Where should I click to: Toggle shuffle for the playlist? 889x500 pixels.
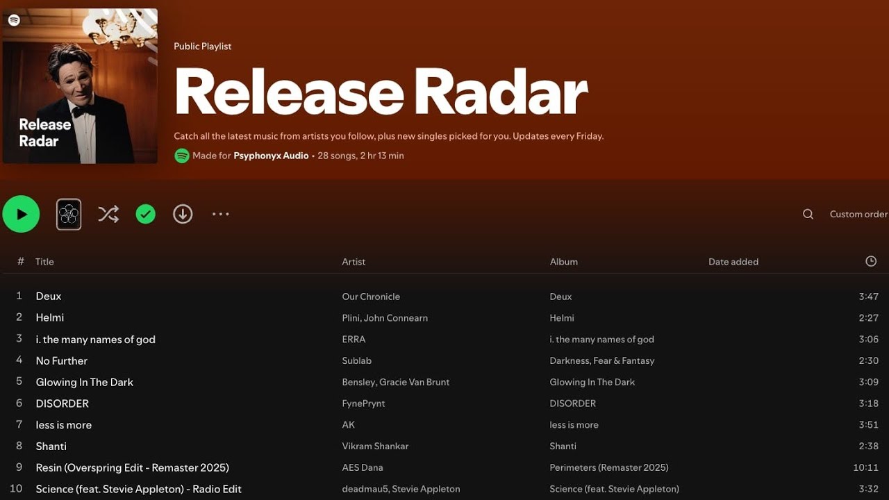pos(108,214)
